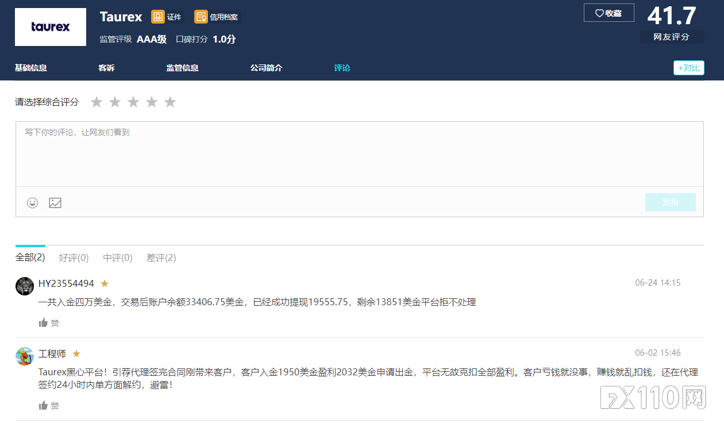Click the 口碑打分 1.0分 score

206,39
